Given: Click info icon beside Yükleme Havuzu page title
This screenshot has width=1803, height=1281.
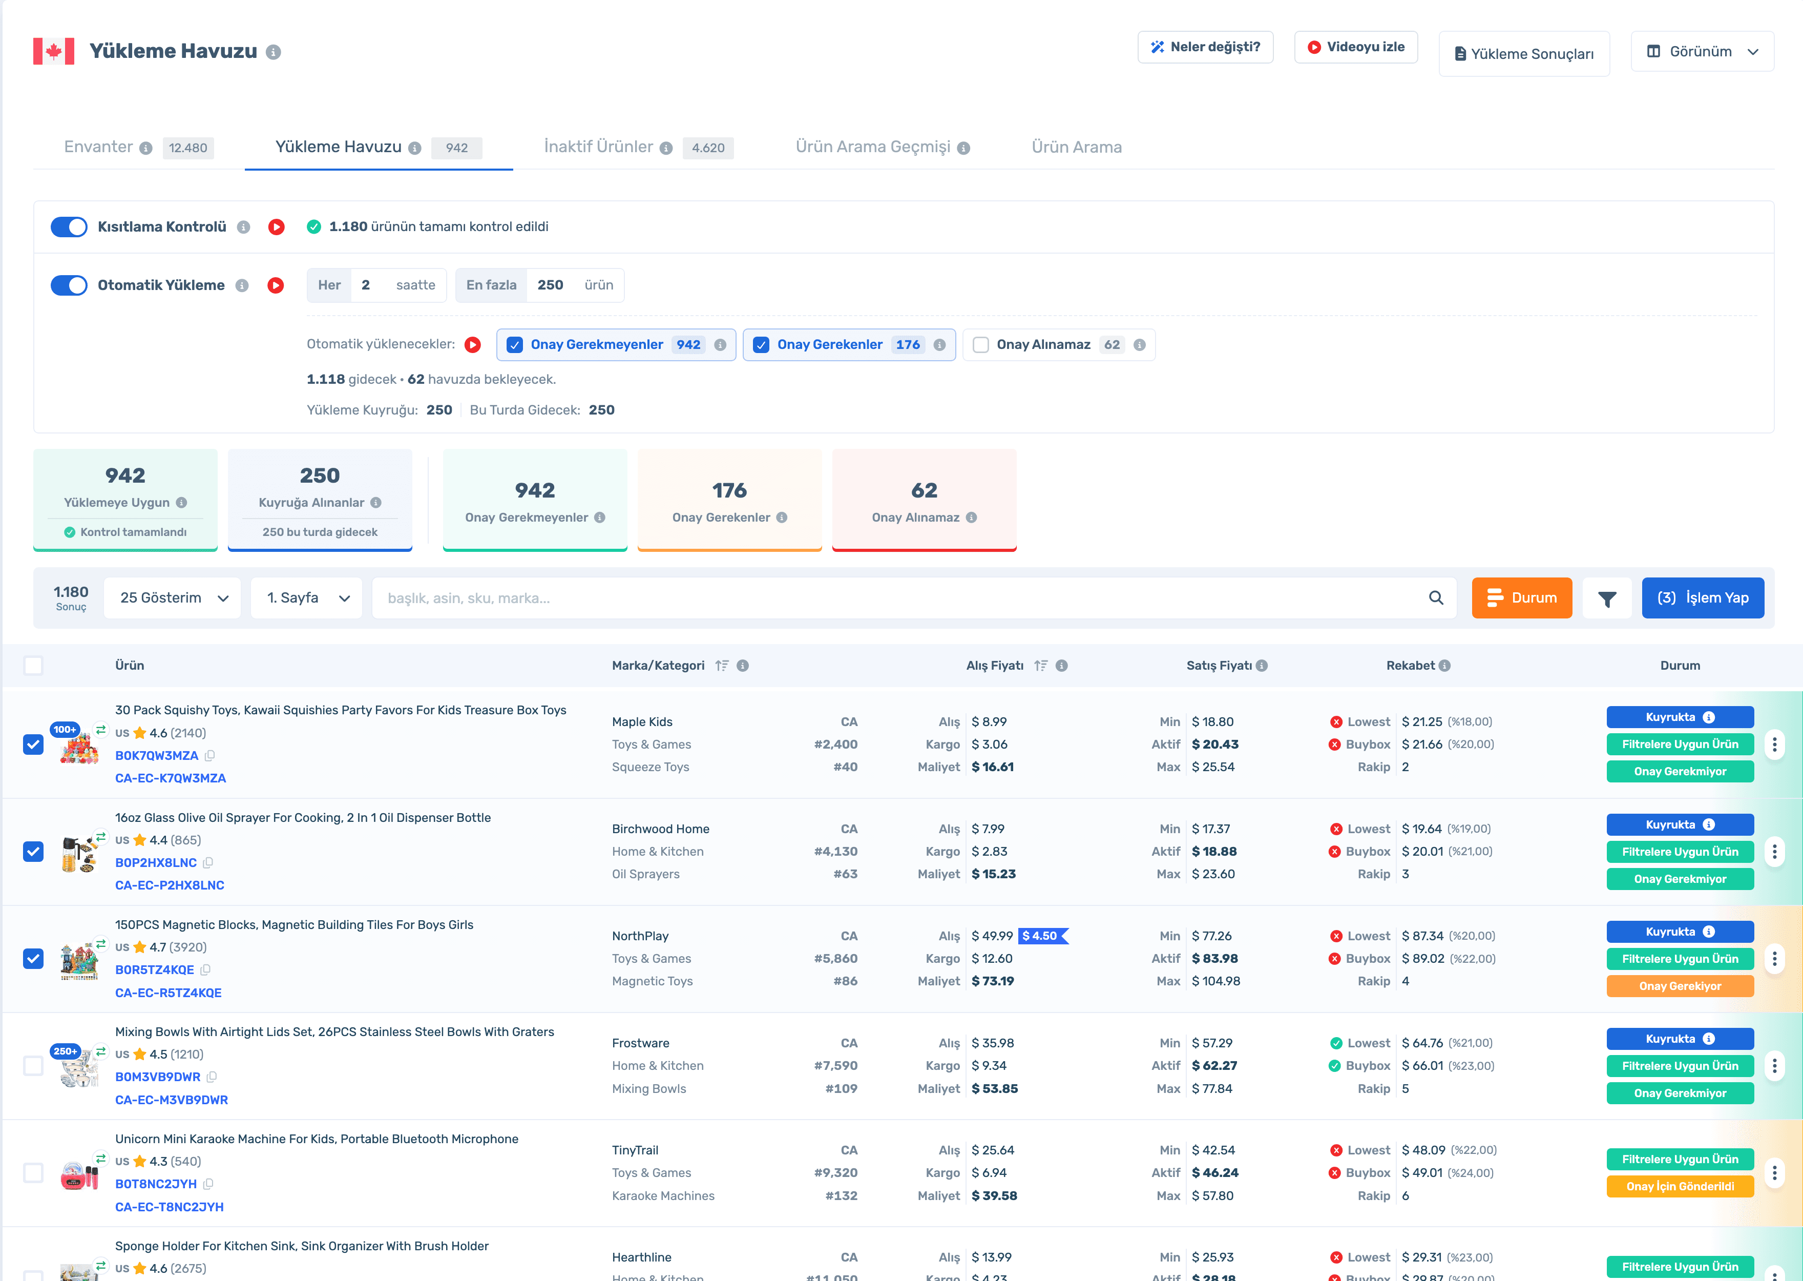Looking at the screenshot, I should (274, 52).
